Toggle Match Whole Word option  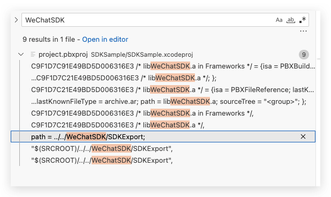(291, 20)
